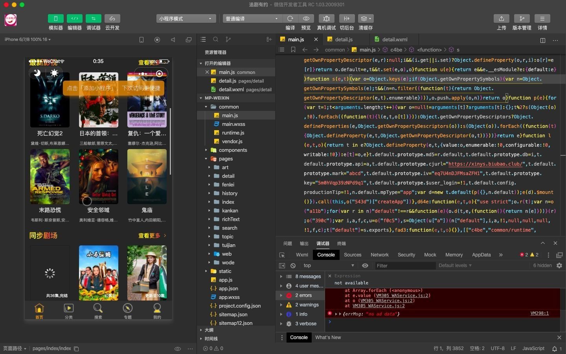
Task: Start real device debugging (真机调试)
Action: click(326, 18)
